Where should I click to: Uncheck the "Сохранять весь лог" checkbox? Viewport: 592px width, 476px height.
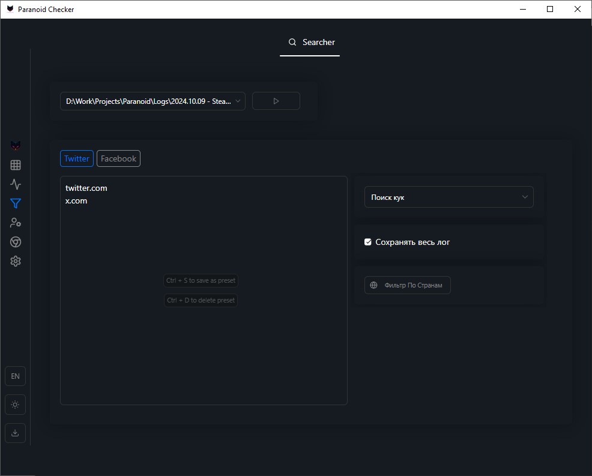[x=368, y=242]
